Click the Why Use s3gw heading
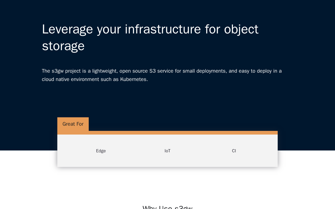This screenshot has height=209, width=335. point(167,207)
